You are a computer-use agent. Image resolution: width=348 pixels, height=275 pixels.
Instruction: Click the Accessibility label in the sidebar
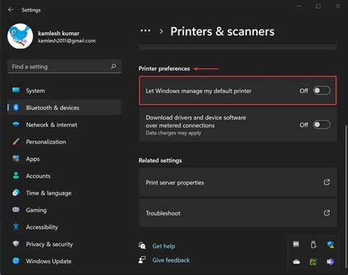point(42,227)
